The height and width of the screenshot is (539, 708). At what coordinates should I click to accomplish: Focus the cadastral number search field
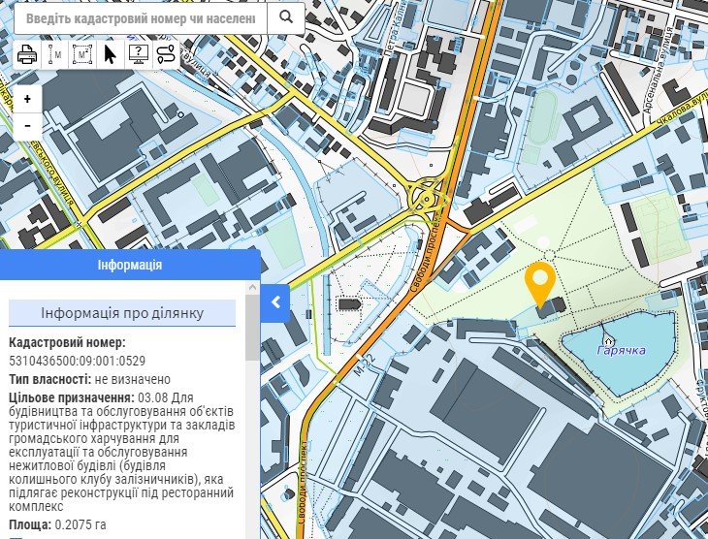click(140, 17)
